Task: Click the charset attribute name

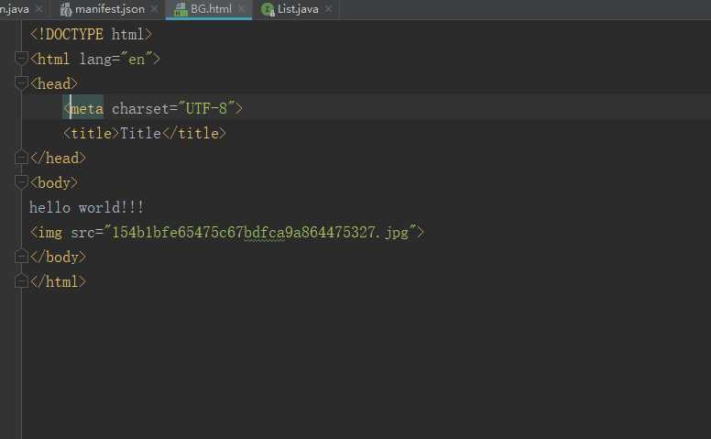Action: pyautogui.click(x=140, y=108)
